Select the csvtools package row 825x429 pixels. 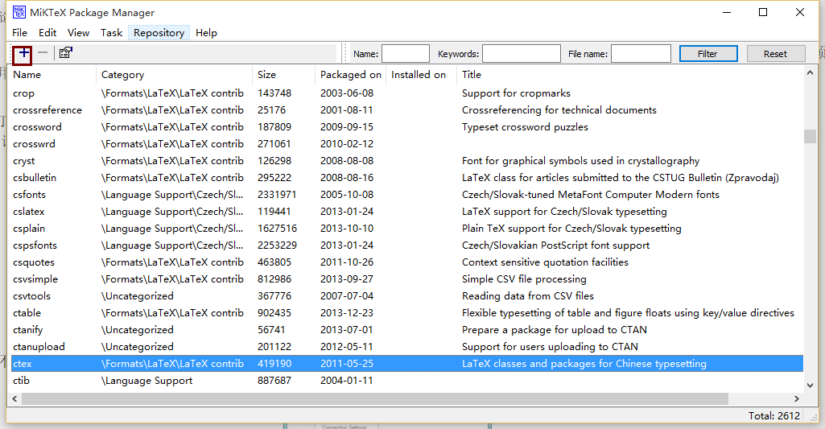(407, 296)
